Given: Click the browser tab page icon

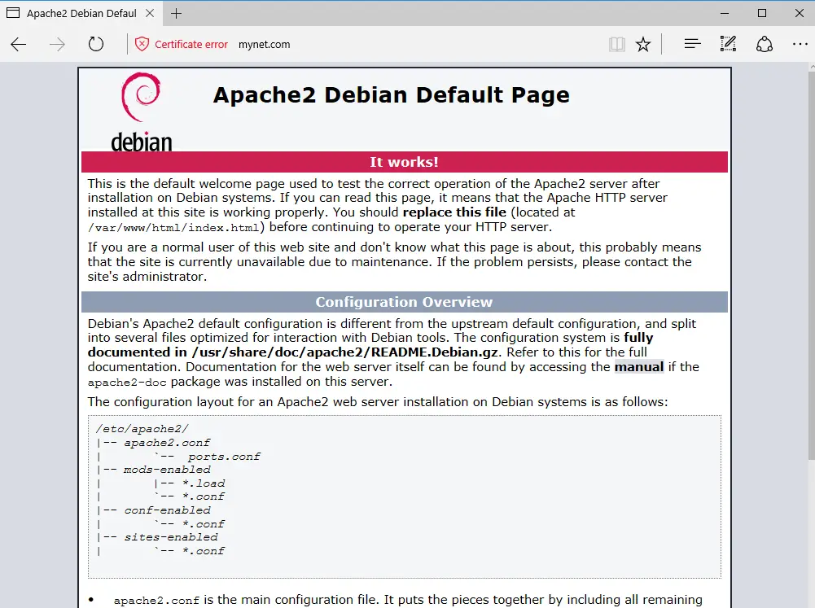Looking at the screenshot, I should pyautogui.click(x=13, y=13).
